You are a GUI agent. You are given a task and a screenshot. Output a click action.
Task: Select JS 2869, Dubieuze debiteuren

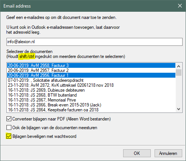(x=91, y=90)
